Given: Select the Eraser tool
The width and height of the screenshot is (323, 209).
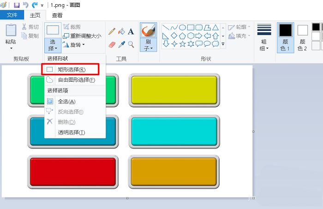Looking at the screenshot, I should (112, 44).
